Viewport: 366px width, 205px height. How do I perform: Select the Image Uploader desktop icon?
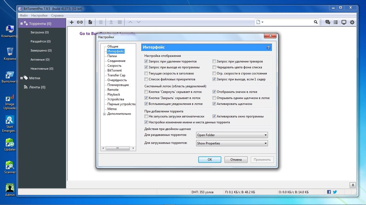pyautogui.click(x=10, y=102)
